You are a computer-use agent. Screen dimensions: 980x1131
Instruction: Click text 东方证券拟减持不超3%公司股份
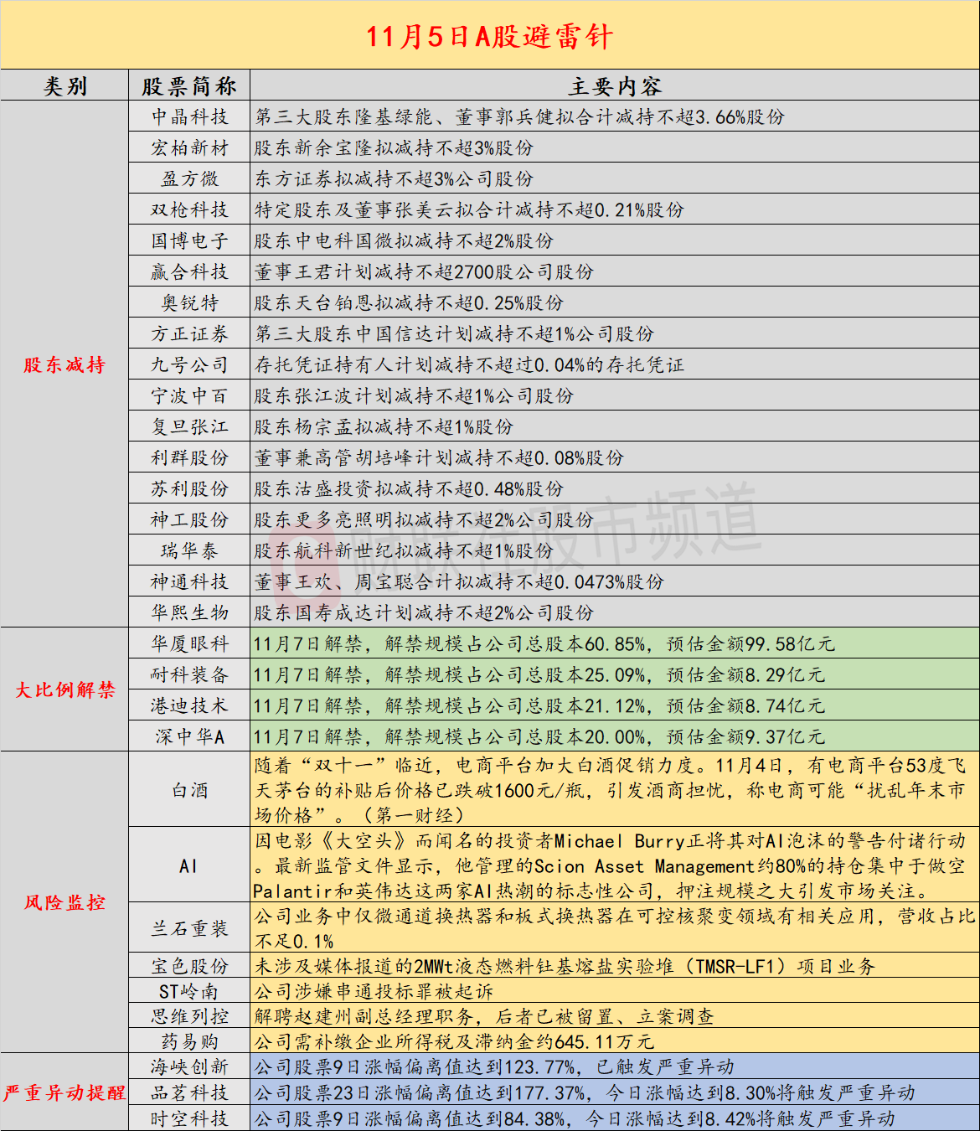click(x=394, y=178)
